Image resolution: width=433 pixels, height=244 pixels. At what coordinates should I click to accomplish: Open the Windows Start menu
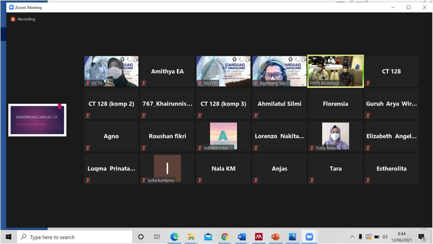coord(8,237)
